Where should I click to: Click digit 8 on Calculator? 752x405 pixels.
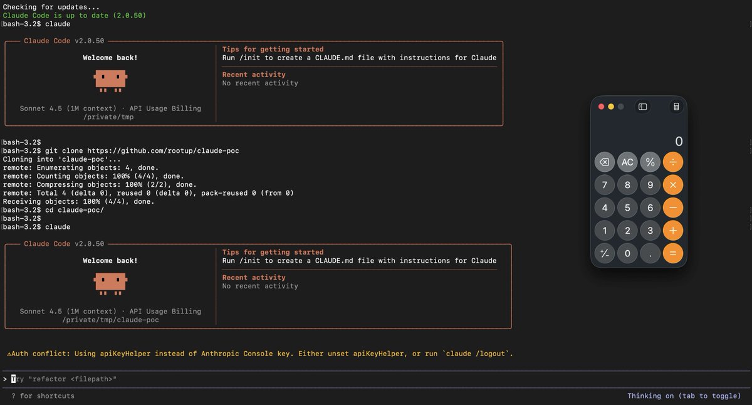[x=627, y=185]
